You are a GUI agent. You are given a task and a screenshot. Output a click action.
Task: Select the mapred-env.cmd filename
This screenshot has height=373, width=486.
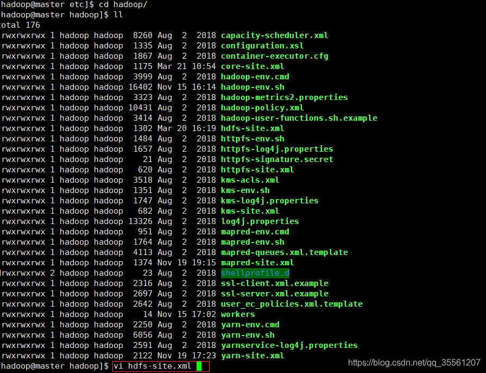pyautogui.click(x=255, y=232)
